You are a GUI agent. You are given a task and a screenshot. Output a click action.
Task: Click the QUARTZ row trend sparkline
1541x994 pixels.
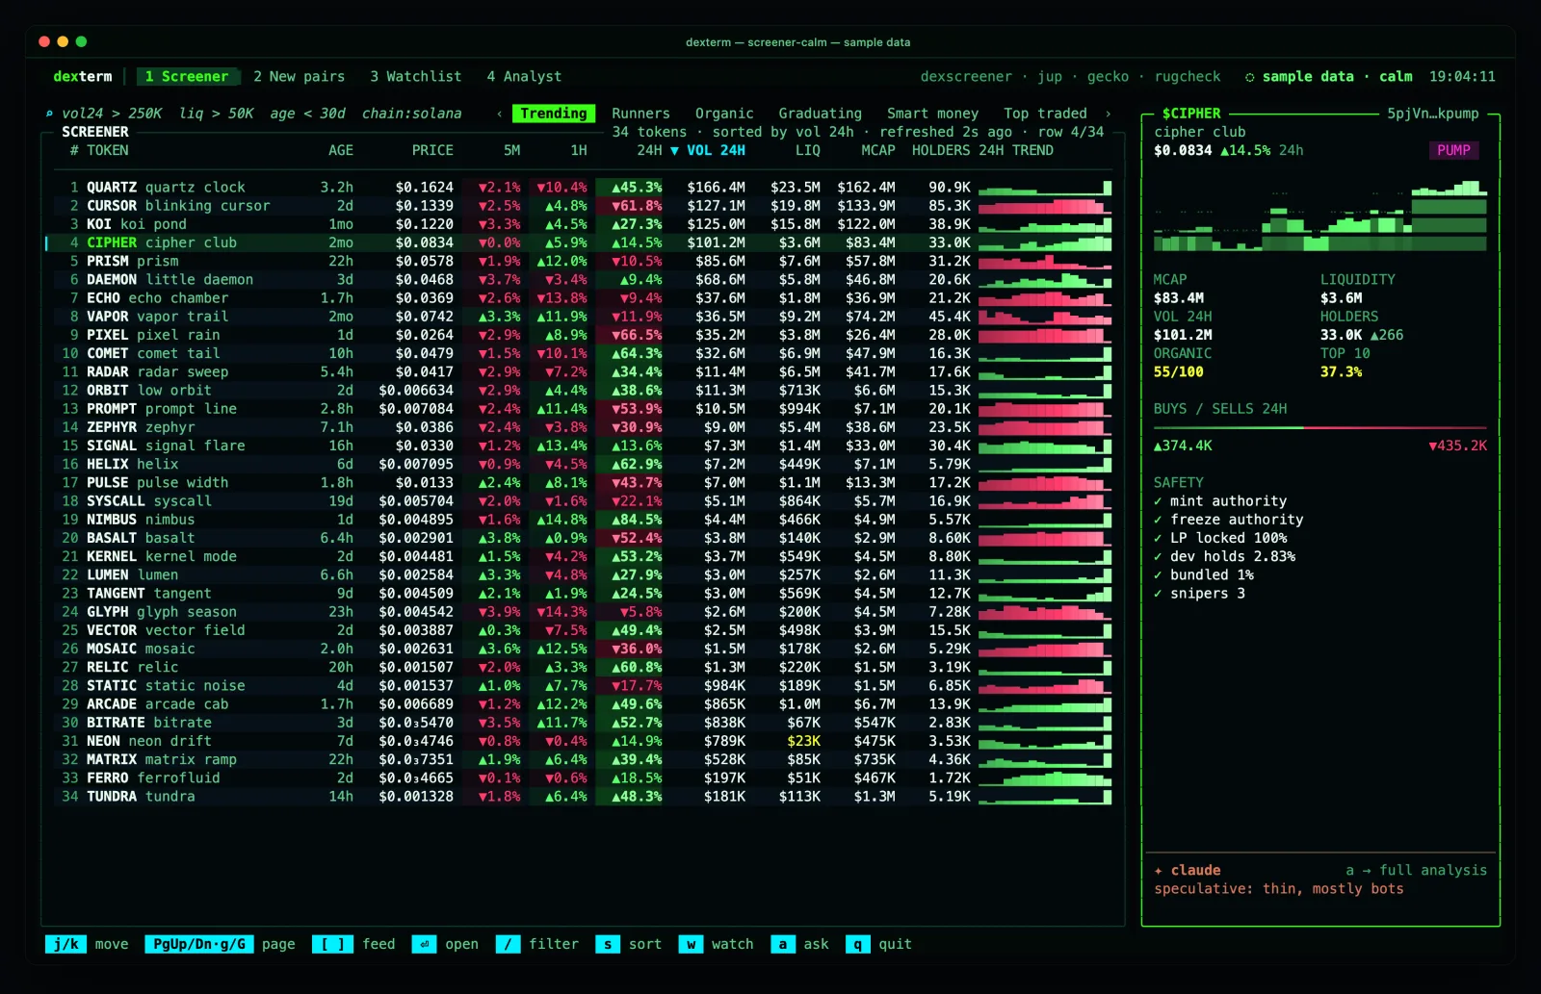tap(1045, 188)
